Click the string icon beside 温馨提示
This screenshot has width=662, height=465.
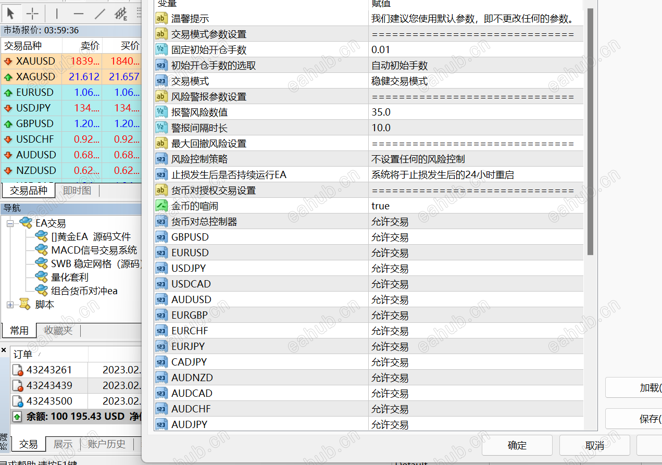coord(161,18)
